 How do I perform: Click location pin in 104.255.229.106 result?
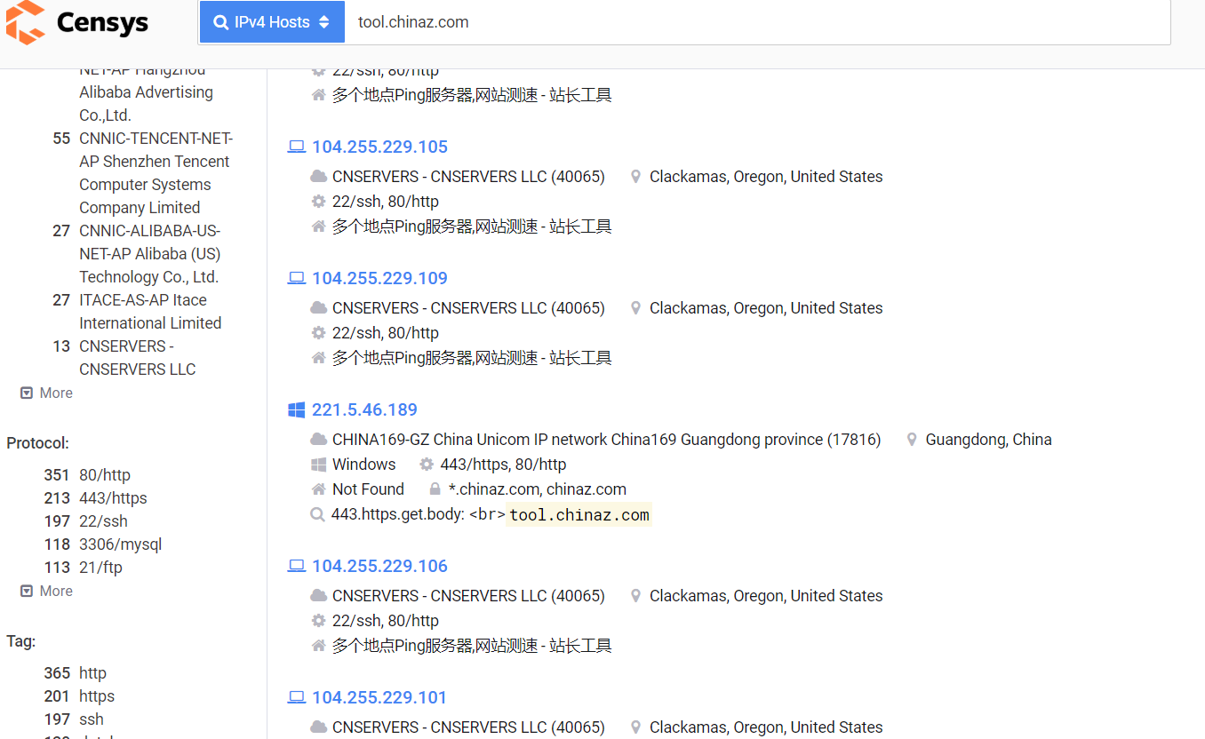coord(635,596)
